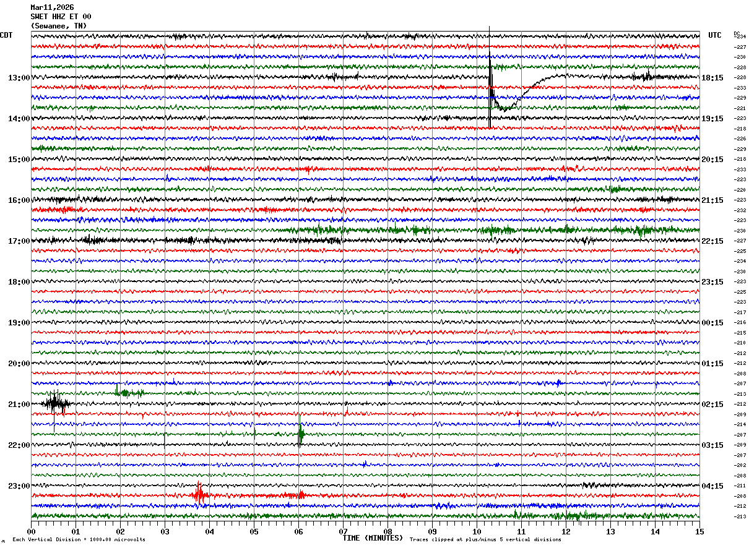Click the black burst event at 21:00 row
Screen dimensions: 749x548
click(56, 404)
